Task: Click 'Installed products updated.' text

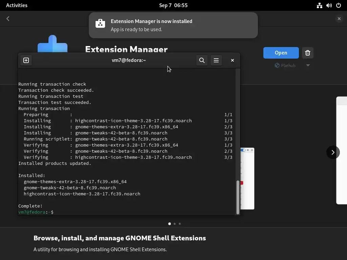Action: 55,163
